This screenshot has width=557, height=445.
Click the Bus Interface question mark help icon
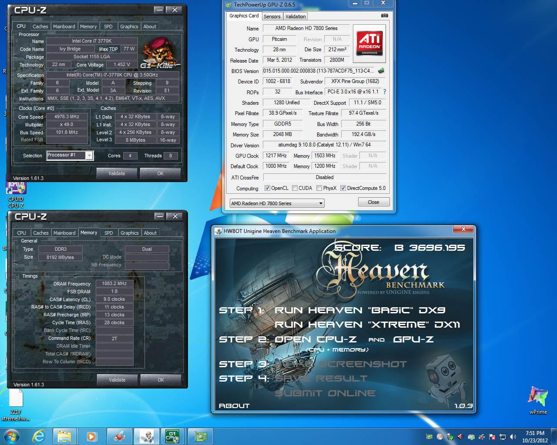pos(385,92)
